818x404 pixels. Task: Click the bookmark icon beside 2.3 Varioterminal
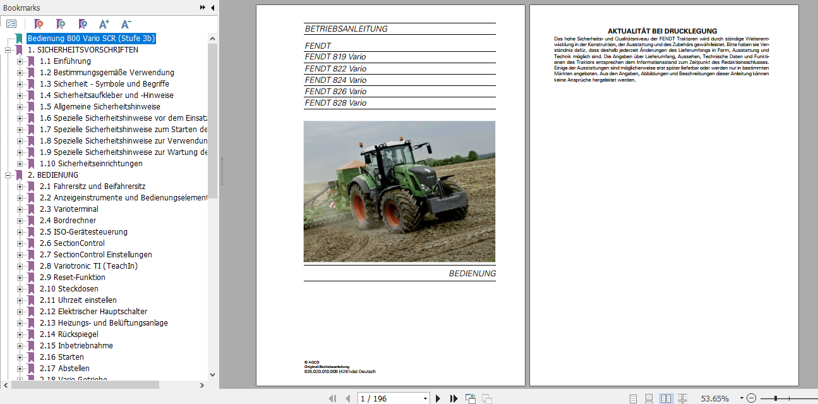point(31,209)
